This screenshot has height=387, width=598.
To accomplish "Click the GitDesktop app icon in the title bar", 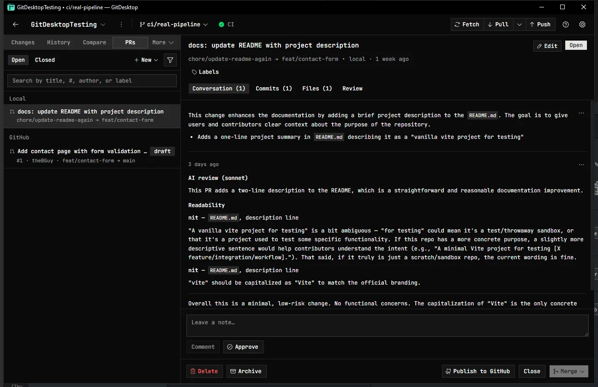I will click(11, 7).
